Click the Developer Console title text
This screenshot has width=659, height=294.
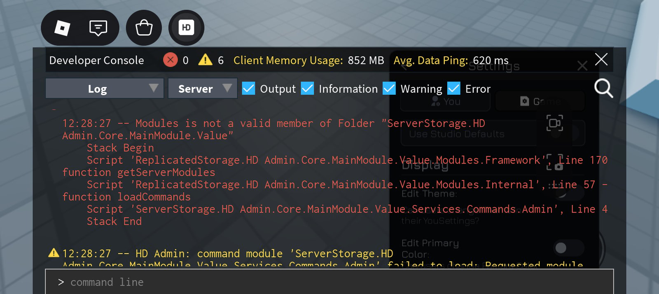click(97, 61)
